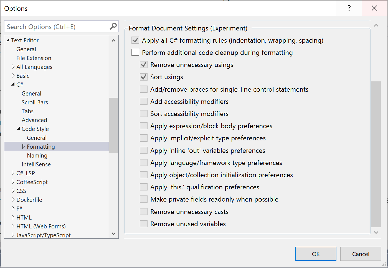The height and width of the screenshot is (268, 388).
Task: Select Naming under Code Style
Action: coord(37,156)
